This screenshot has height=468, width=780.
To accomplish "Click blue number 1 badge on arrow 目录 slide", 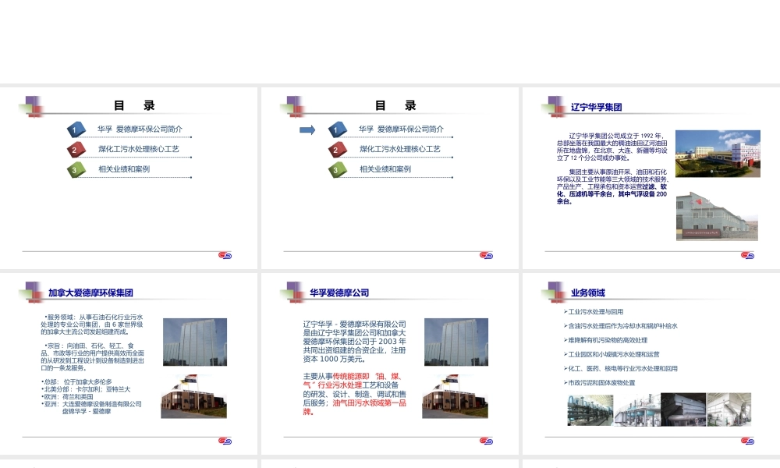I will tap(337, 129).
